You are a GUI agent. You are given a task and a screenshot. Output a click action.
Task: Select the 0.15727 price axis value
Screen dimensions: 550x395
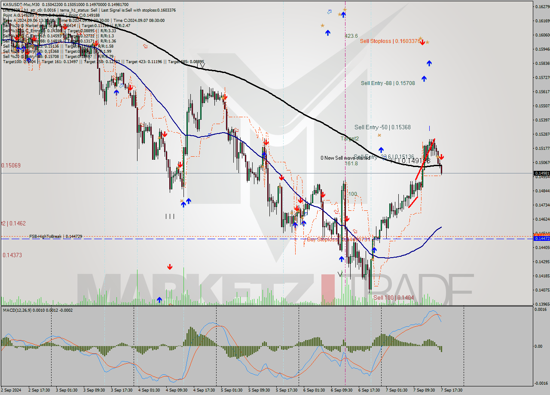(x=542, y=77)
